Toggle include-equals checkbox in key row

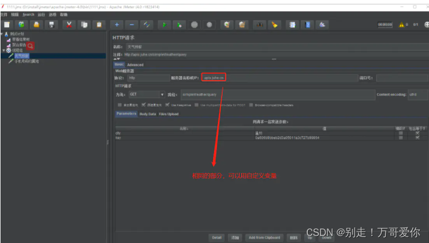tap(417, 138)
